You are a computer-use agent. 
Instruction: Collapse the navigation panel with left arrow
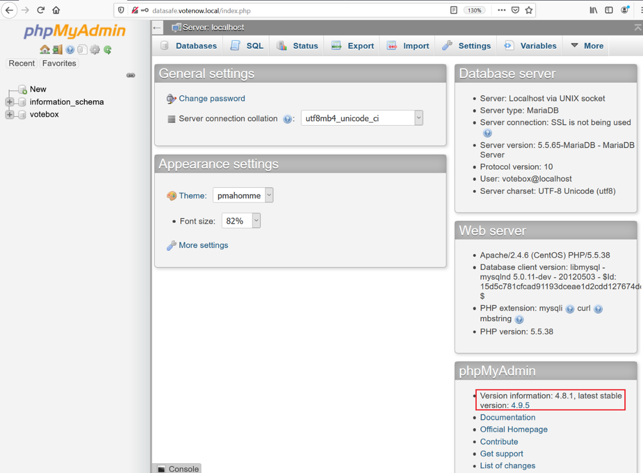tap(157, 28)
